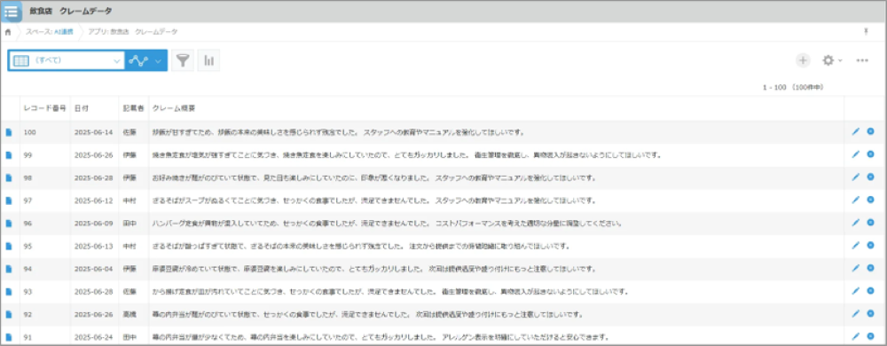Delete record 100 with circle icon
This screenshot has height=346, width=887.
871,131
